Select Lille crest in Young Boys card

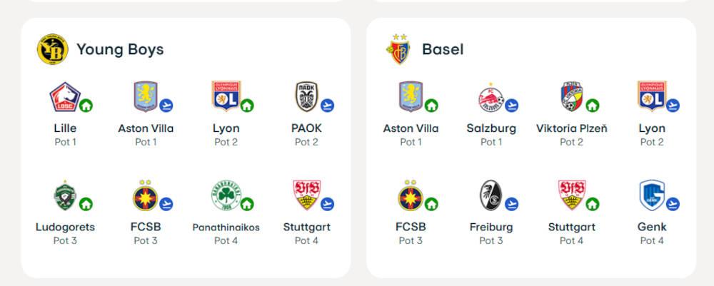(x=65, y=97)
